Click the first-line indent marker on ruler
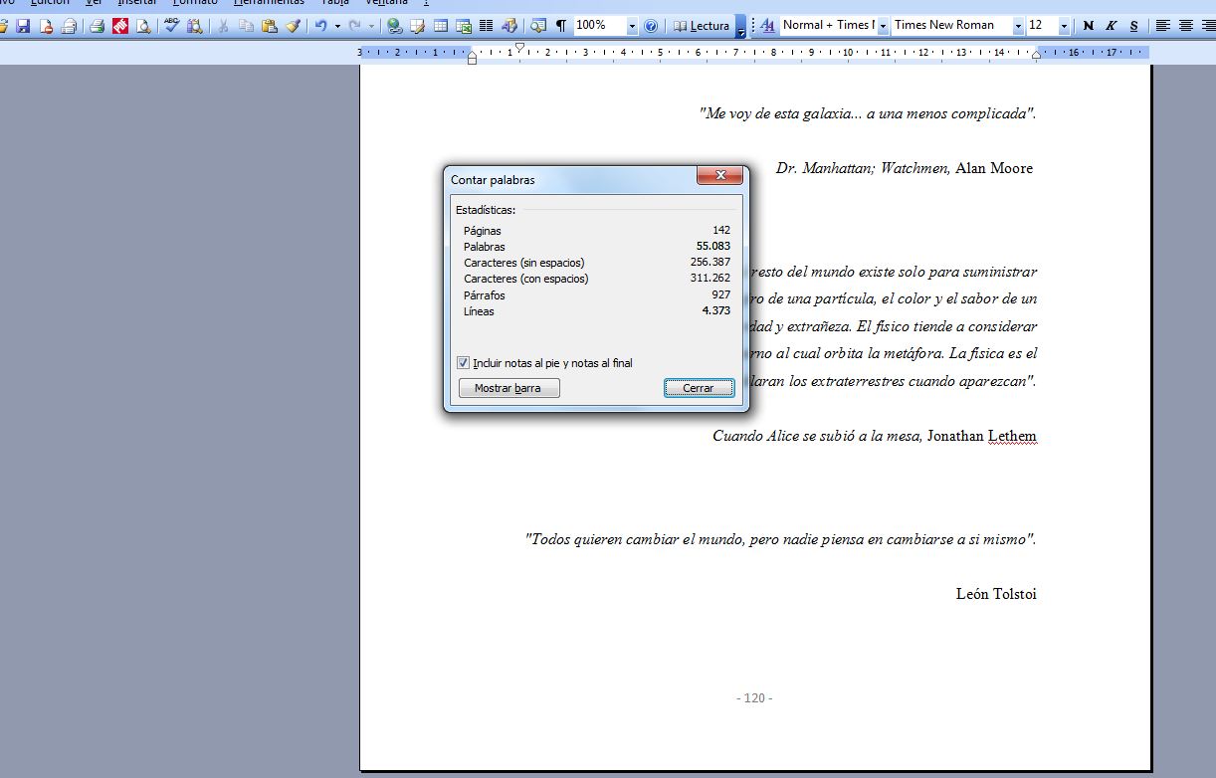 click(x=518, y=47)
